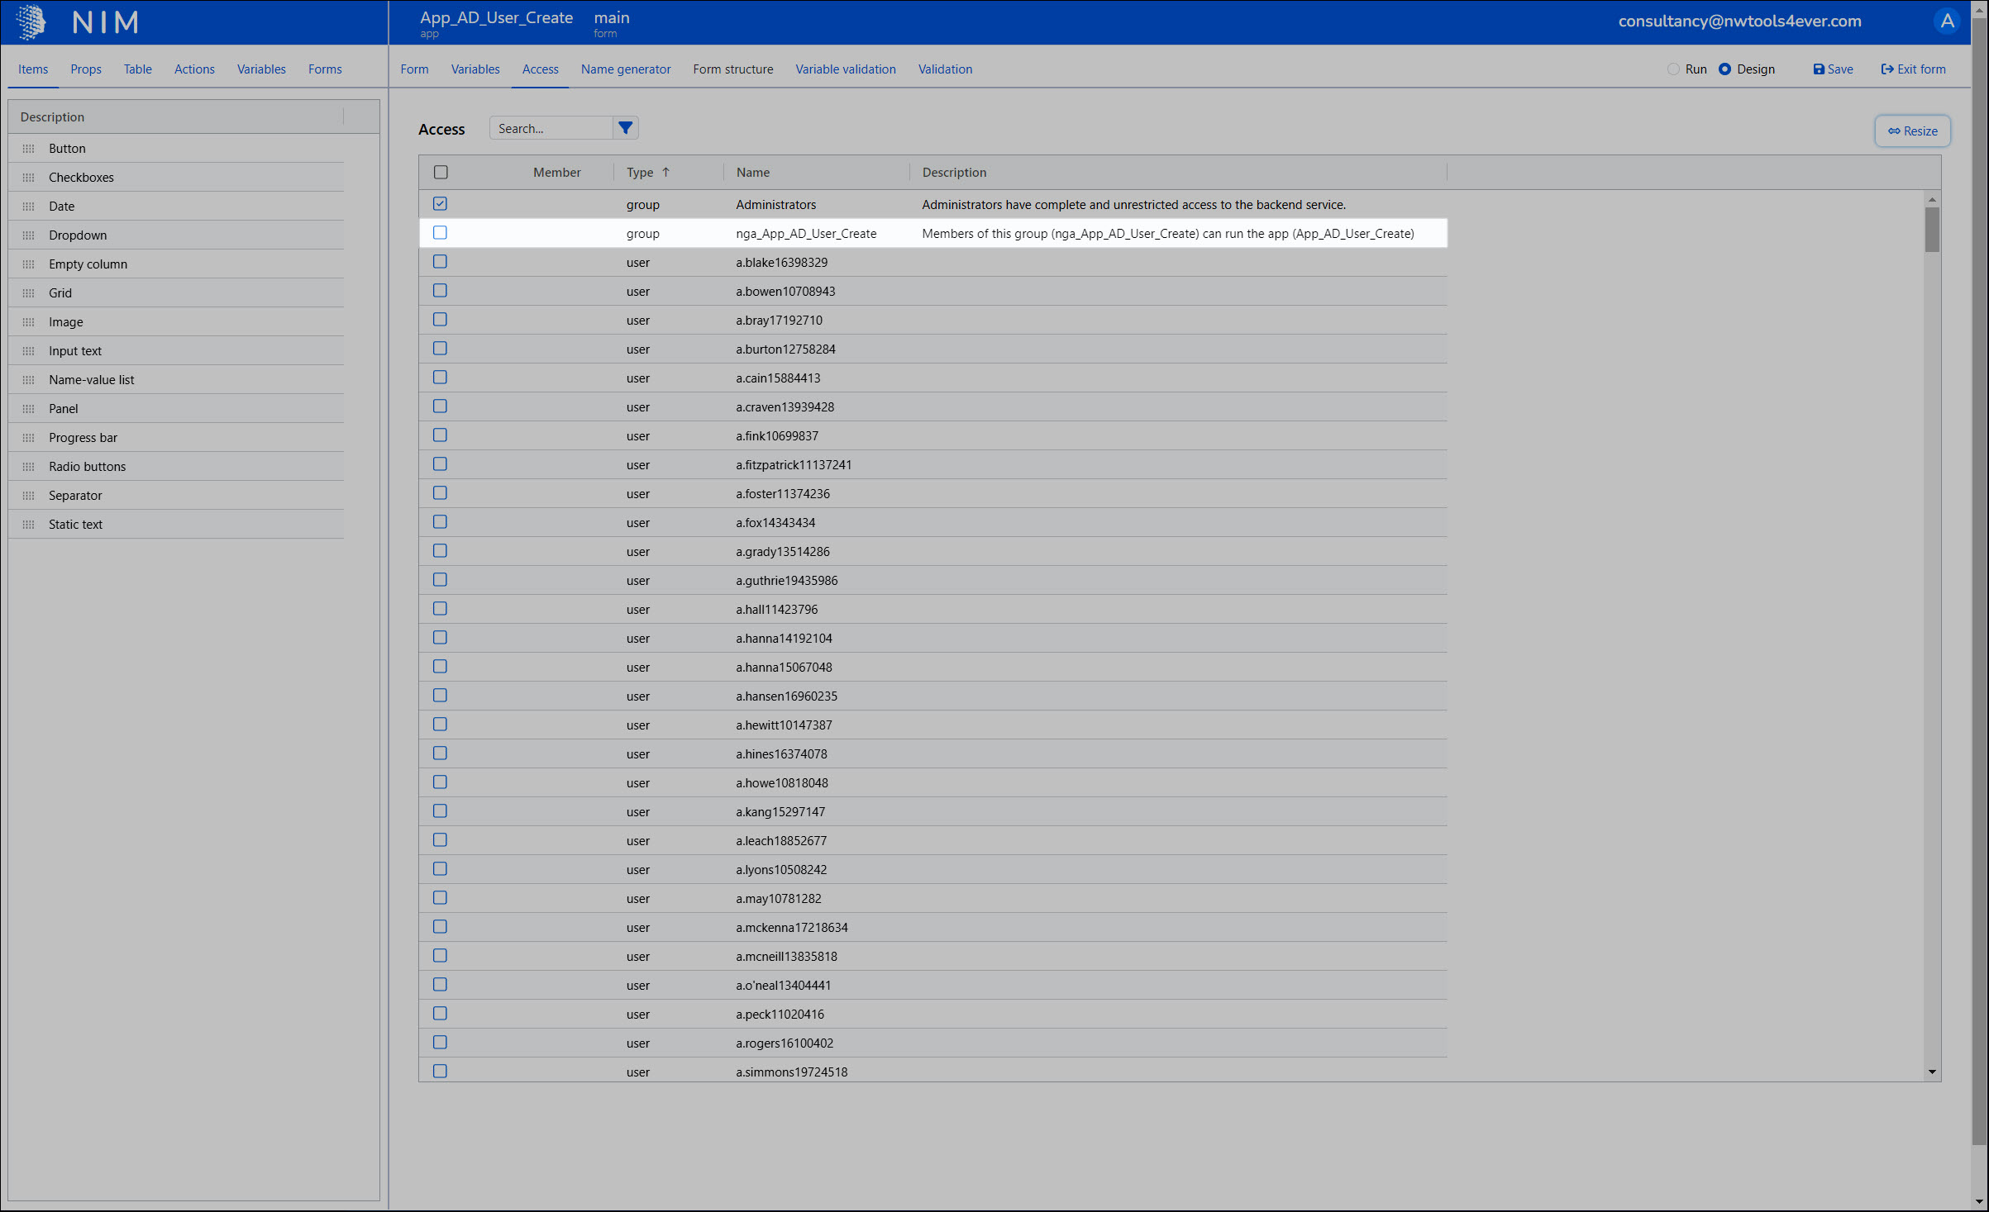Click the Save button
Viewport: 1989px width, 1212px height.
click(x=1833, y=69)
